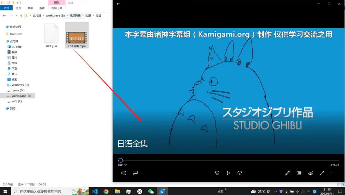
Task: Select 日语全集.mp4 video file
Action: pyautogui.click(x=77, y=35)
